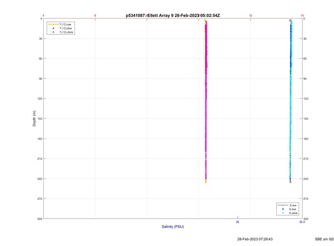
Task: Click left-axis depth tick label 60
Action: coord(40,59)
